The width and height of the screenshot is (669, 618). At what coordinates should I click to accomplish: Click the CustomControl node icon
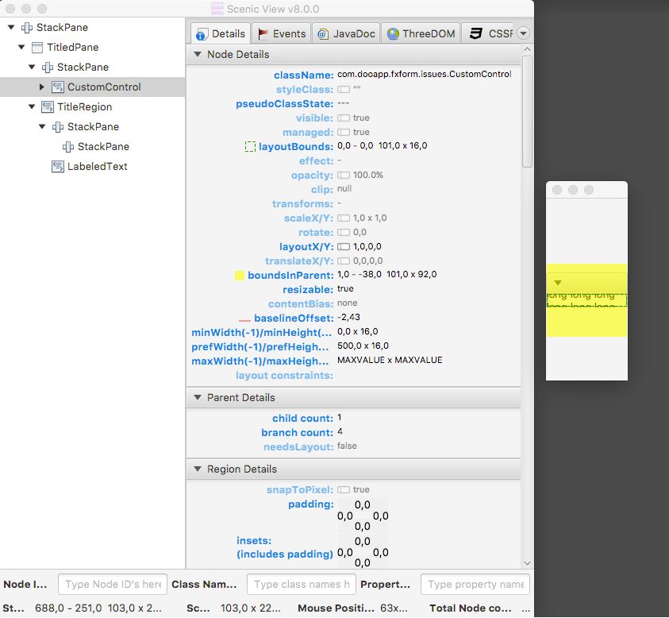tap(58, 87)
